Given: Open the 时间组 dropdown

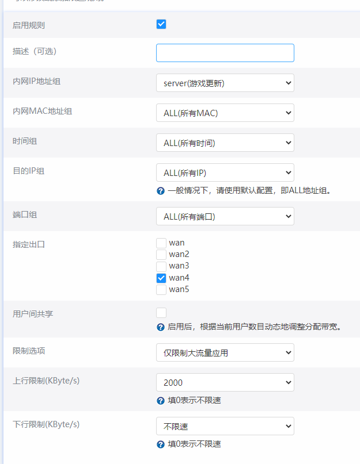Looking at the screenshot, I should (225, 143).
